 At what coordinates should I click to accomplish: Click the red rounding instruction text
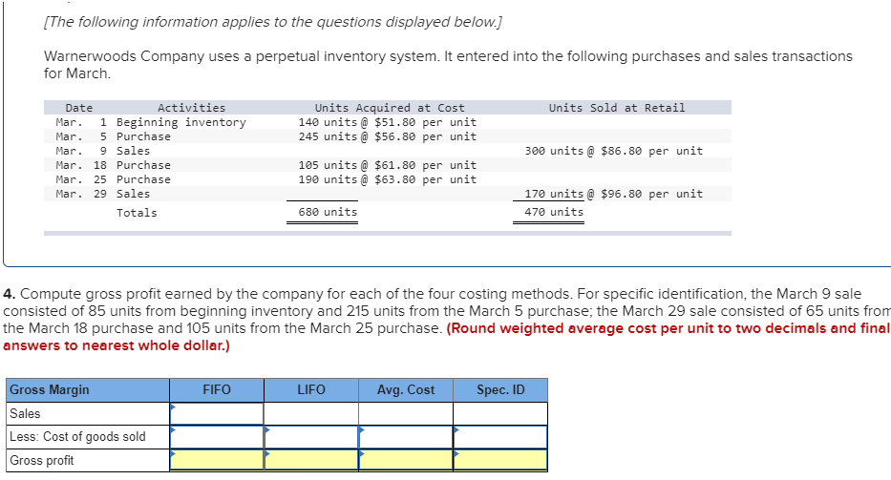point(446,337)
